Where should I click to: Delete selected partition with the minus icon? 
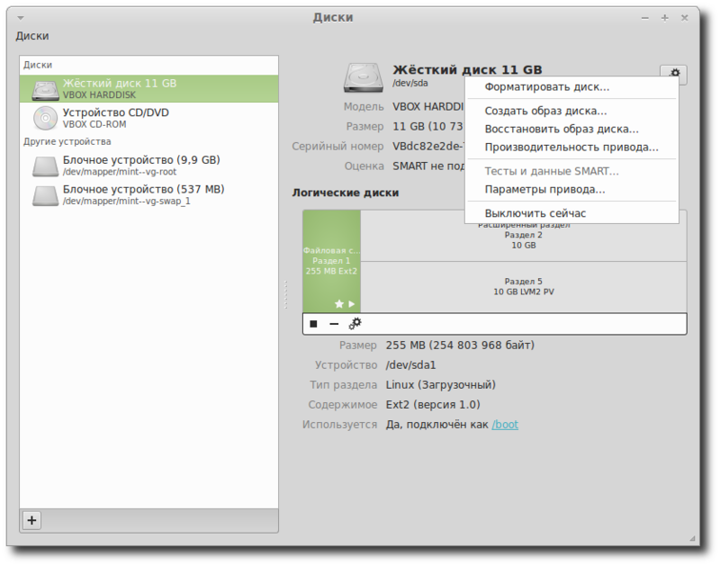tap(334, 321)
